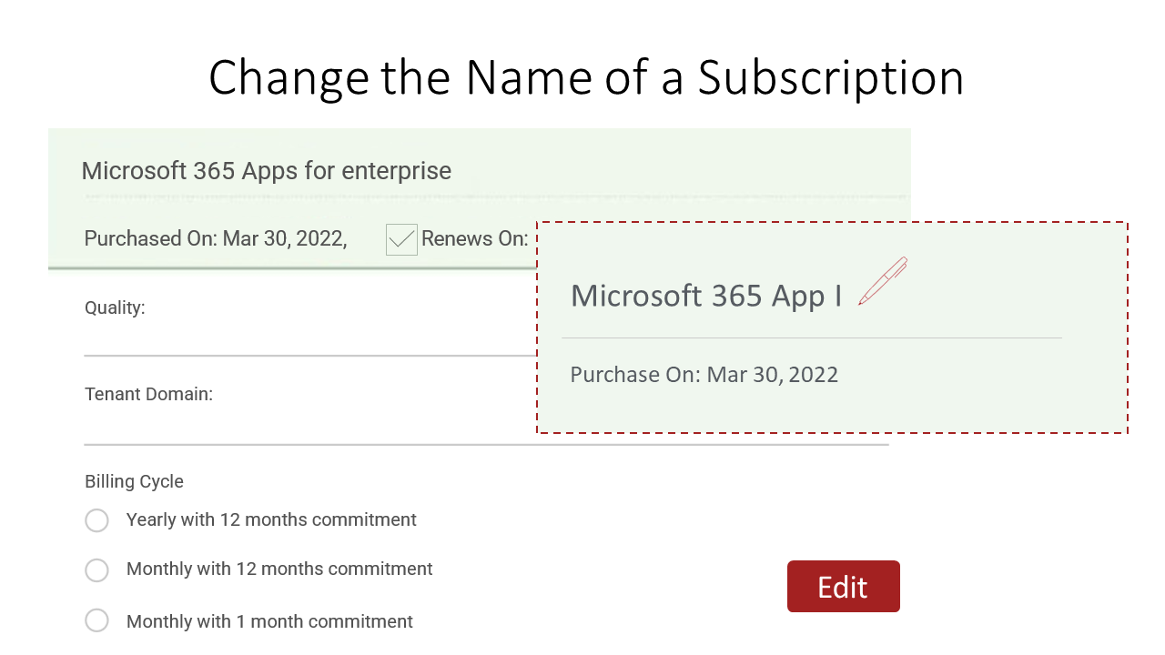Toggle the checkbox next to Renews On
The image size is (1165, 655).
[401, 239]
